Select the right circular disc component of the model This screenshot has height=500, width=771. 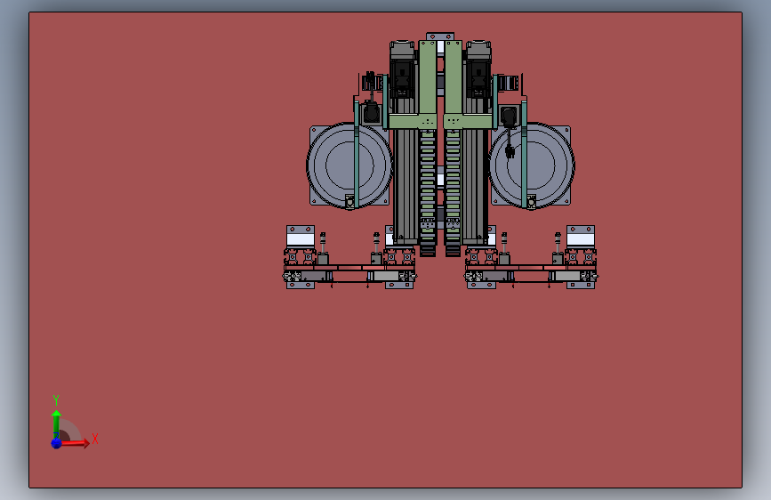532,165
